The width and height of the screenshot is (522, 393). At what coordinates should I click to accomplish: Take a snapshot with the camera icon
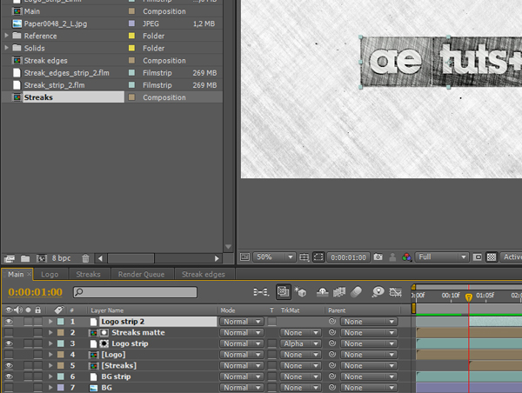coord(378,256)
